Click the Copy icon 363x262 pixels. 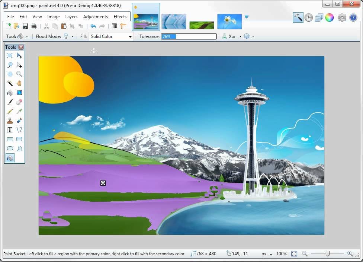point(55,26)
